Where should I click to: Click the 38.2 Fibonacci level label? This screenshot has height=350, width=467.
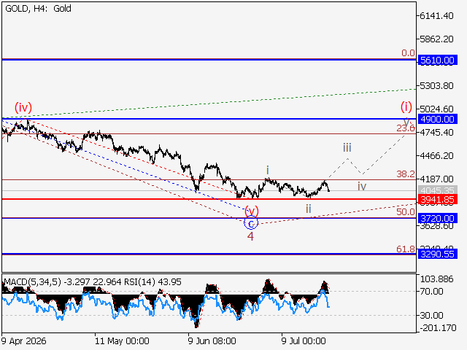pyautogui.click(x=406, y=174)
